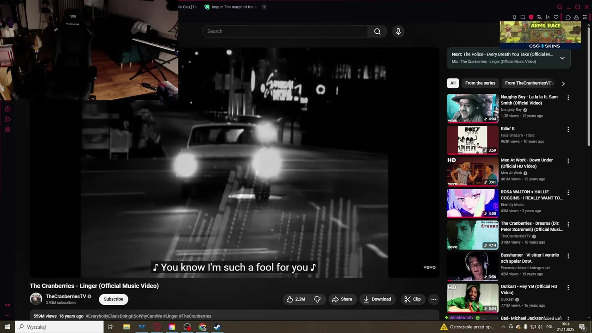Open Naughty Boy La la la thumbnail
592x333 pixels.
(472, 108)
